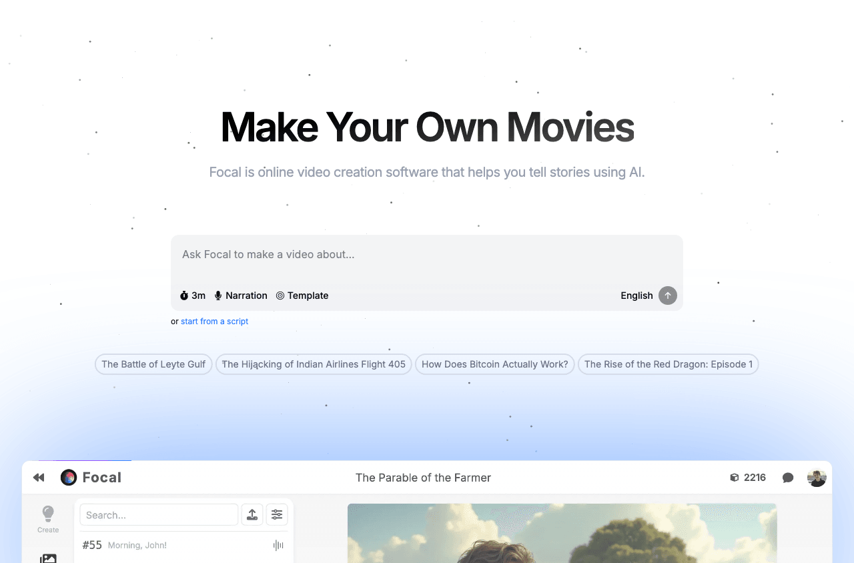Image resolution: width=854 pixels, height=563 pixels.
Task: Choose 'The Rise of the Red Dragon: Episode 1'
Action: [669, 364]
